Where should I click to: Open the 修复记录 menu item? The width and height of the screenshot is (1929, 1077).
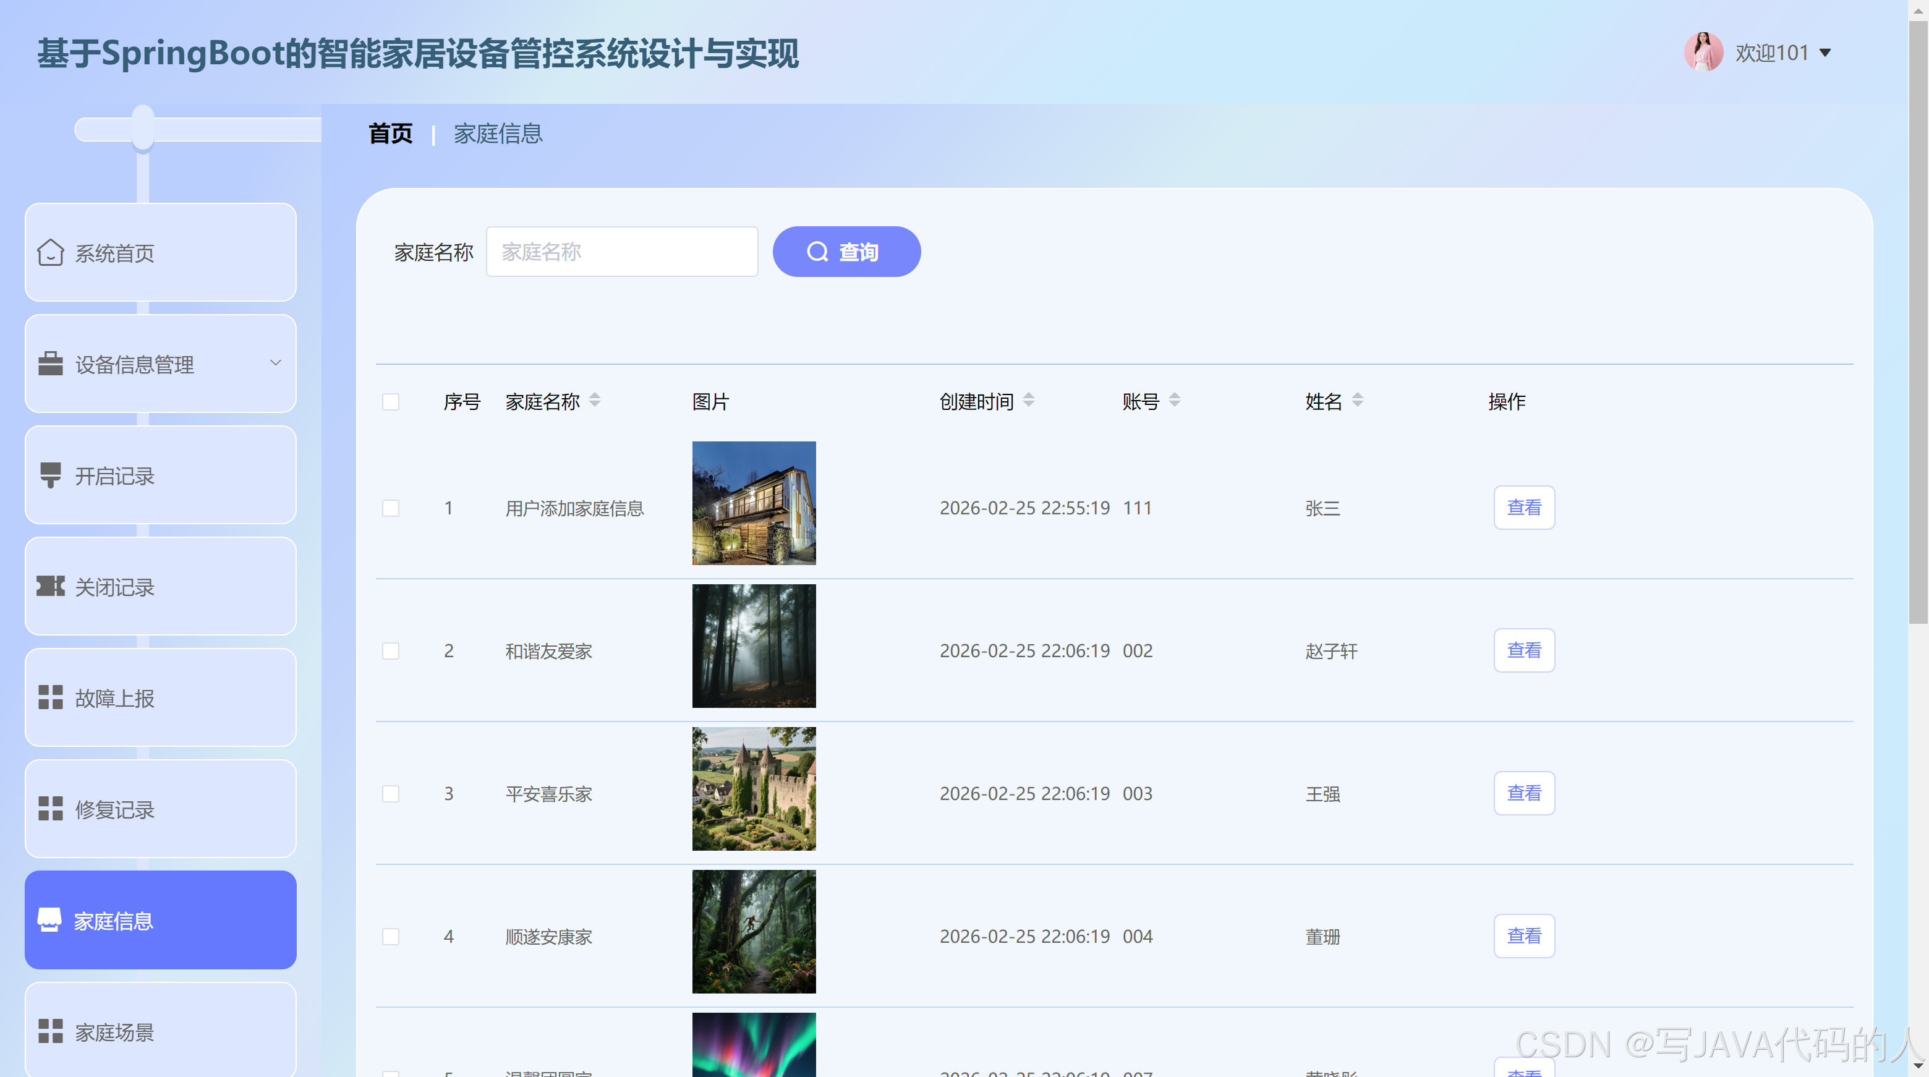(x=160, y=809)
